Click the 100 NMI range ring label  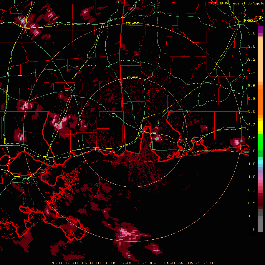pos(132,23)
